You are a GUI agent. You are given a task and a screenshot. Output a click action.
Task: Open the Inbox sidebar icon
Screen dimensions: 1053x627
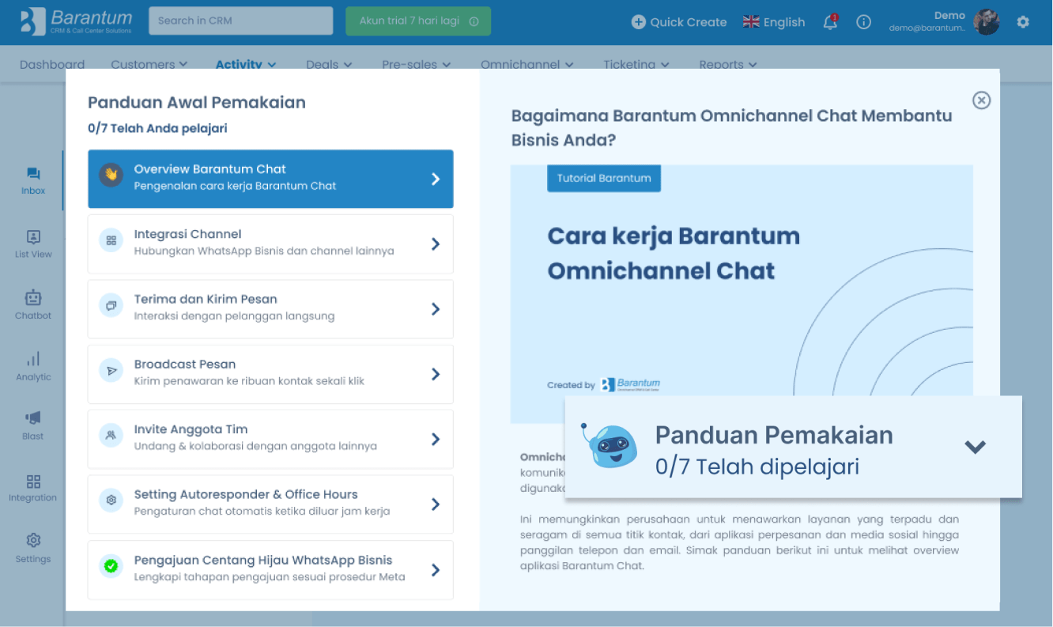[x=33, y=174]
